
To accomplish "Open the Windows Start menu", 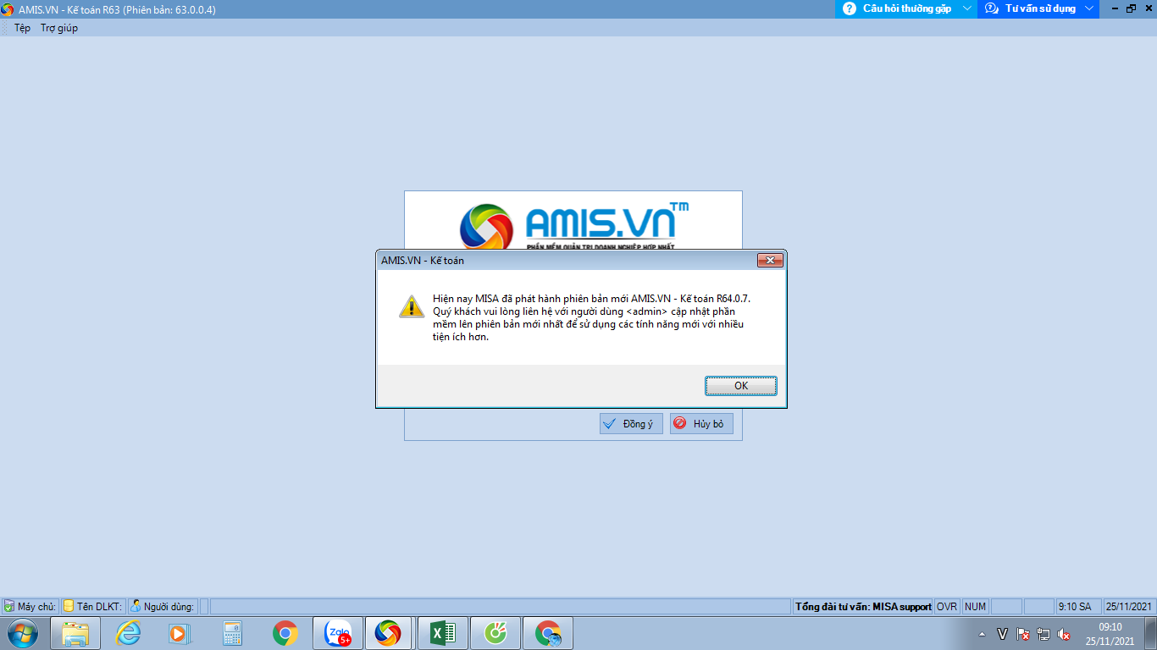I will 22,633.
